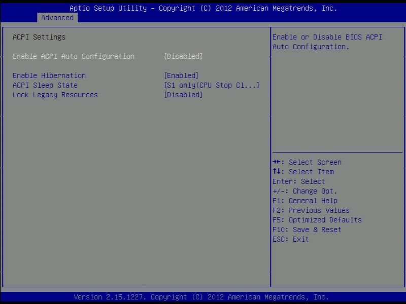Screen dimensions: 406x304
Task: Select the Advanced tab
Action: click(57, 18)
